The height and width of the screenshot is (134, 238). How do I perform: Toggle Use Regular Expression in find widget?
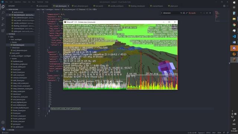coord(187,13)
